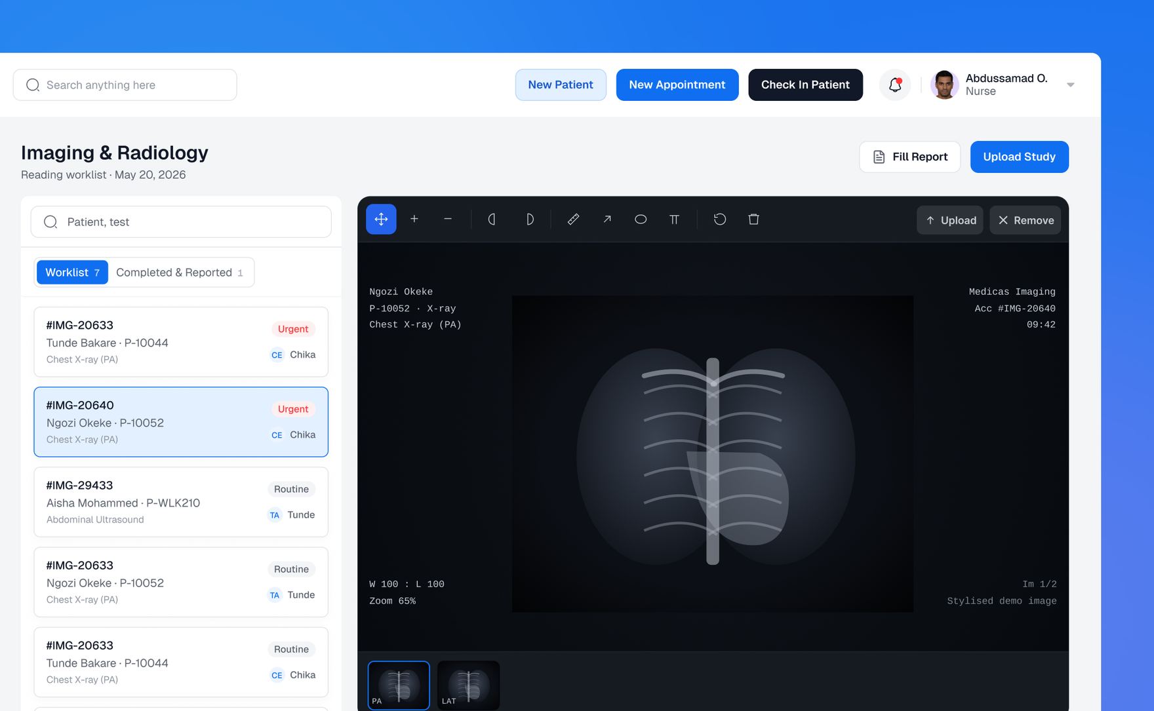The height and width of the screenshot is (711, 1154).
Task: Open routine study for Tunde Bakare P-10044
Action: point(181,662)
